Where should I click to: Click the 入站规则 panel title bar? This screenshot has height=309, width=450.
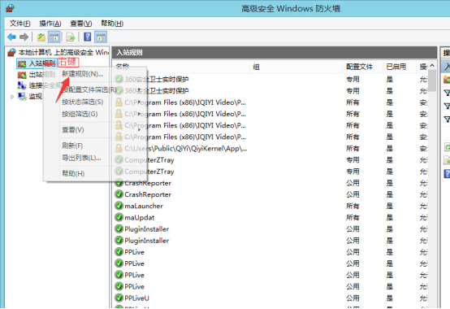pos(275,53)
